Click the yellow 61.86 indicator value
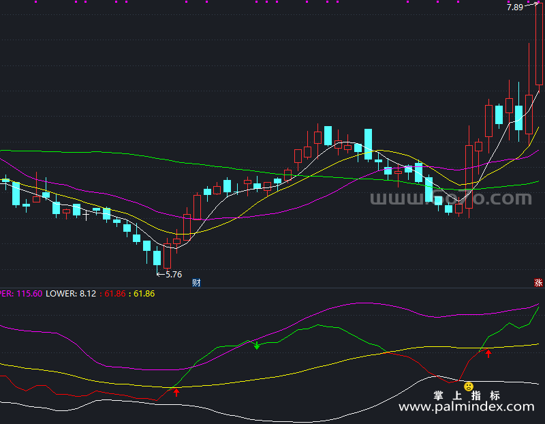Image resolution: width=545 pixels, height=424 pixels. 144,294
